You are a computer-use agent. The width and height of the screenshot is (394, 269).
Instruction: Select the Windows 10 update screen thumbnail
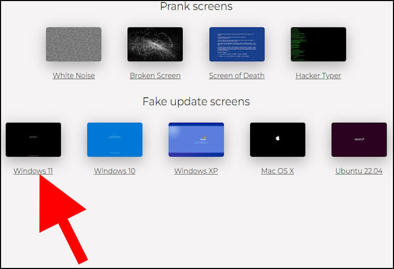point(115,139)
